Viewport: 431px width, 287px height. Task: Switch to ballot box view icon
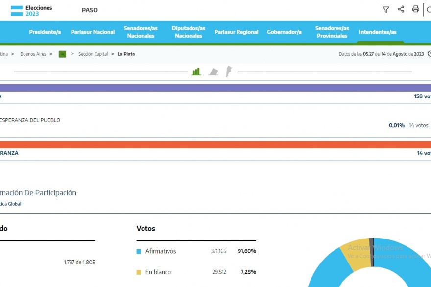(214, 72)
